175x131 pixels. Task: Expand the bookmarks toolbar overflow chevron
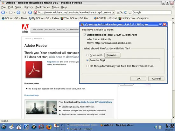173,18
